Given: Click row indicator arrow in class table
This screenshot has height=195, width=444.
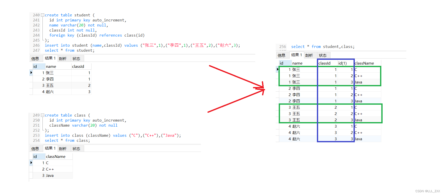Looking at the screenshot, I should (x=31, y=163).
